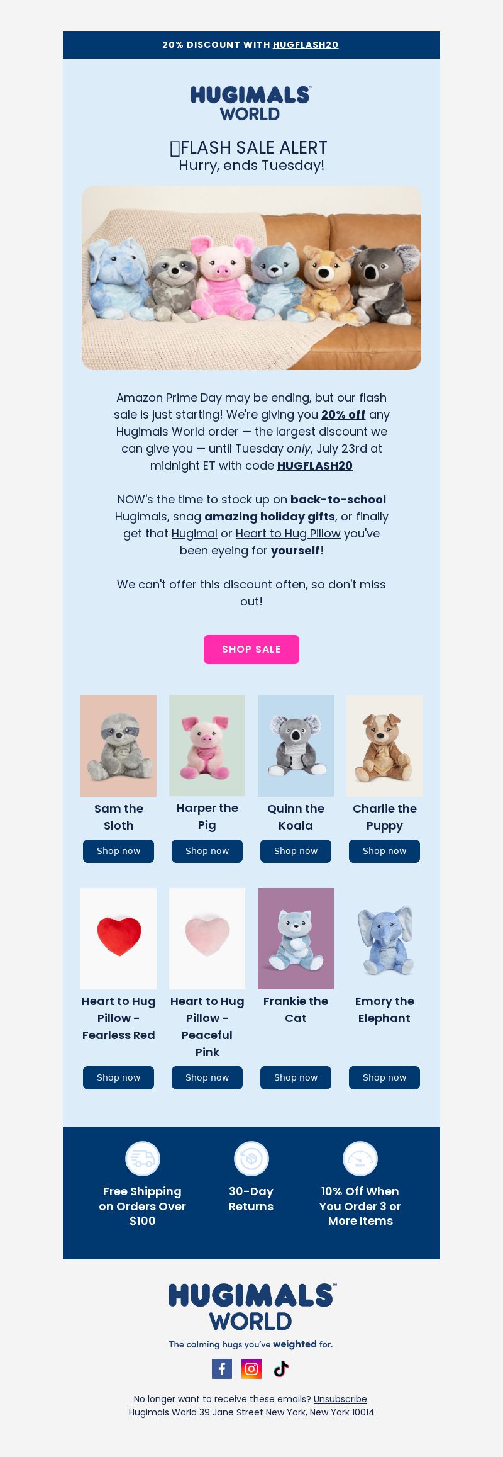
Task: Open the Heart to Hug Pillow text link
Action: click(288, 534)
